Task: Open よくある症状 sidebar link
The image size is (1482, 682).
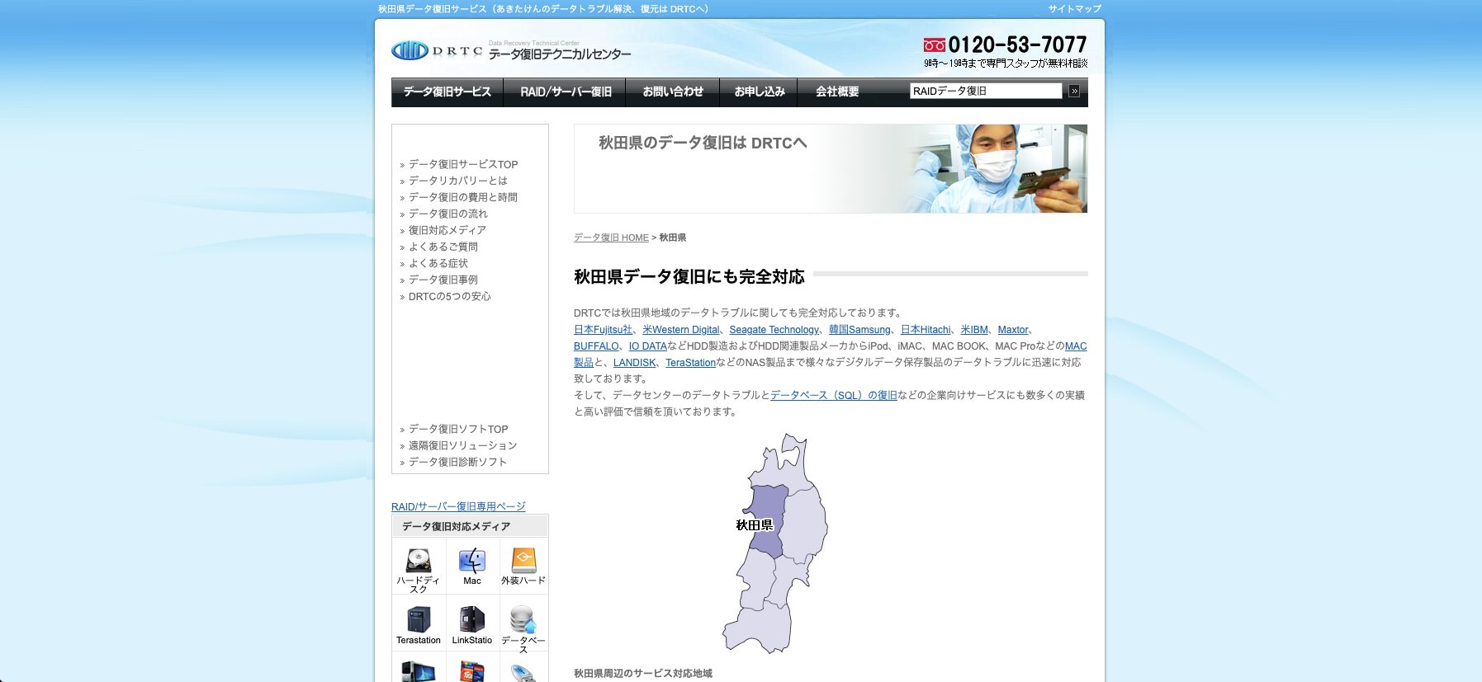Action: [438, 263]
